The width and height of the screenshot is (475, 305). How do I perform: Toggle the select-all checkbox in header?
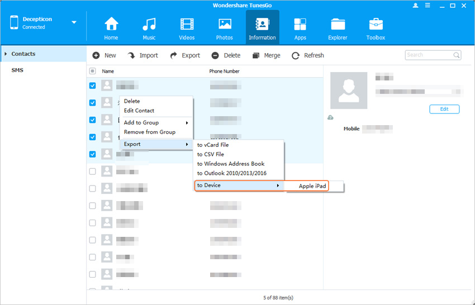pos(93,72)
